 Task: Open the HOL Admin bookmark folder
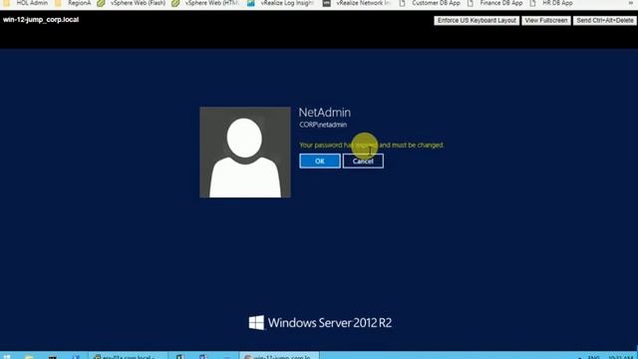tap(26, 3)
